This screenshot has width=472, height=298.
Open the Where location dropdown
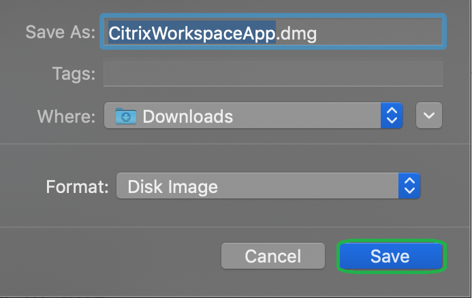pos(253,115)
